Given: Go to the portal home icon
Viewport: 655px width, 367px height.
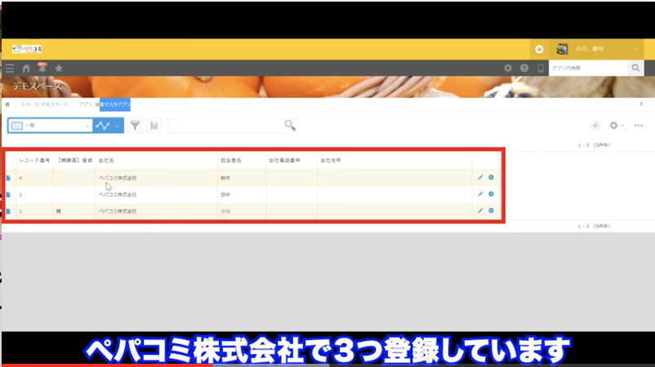Looking at the screenshot, I should tap(25, 69).
